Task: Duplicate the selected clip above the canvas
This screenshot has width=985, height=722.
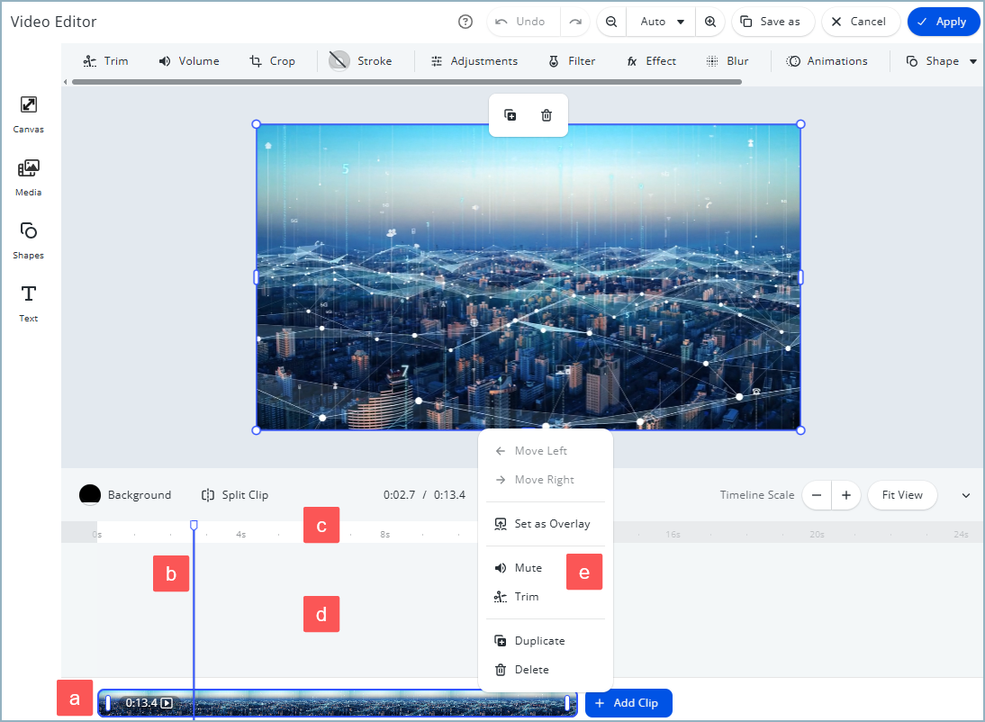Action: (x=511, y=115)
